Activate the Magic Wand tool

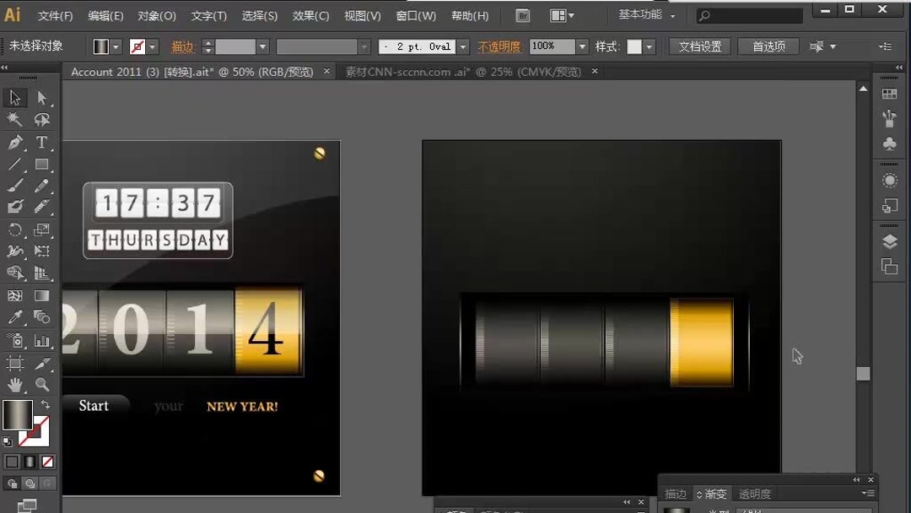[13, 119]
